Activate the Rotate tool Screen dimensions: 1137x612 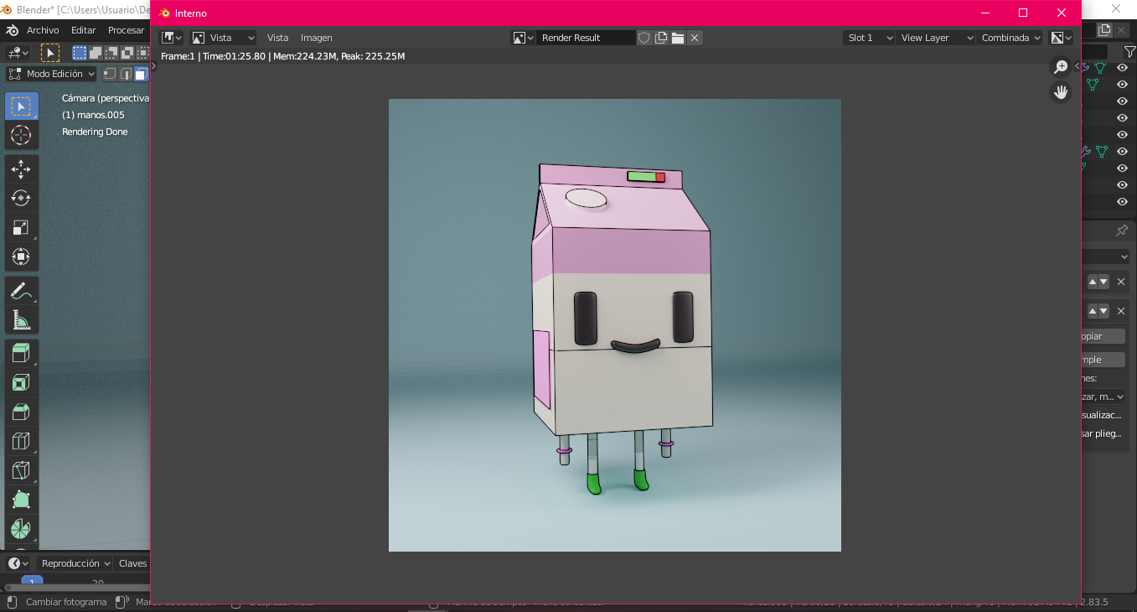(21, 198)
